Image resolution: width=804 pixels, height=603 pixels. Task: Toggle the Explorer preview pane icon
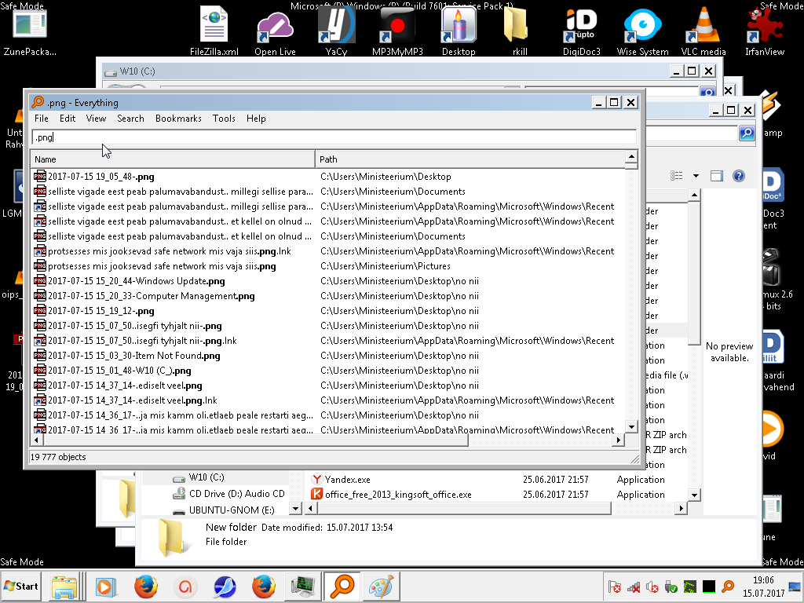tap(716, 176)
